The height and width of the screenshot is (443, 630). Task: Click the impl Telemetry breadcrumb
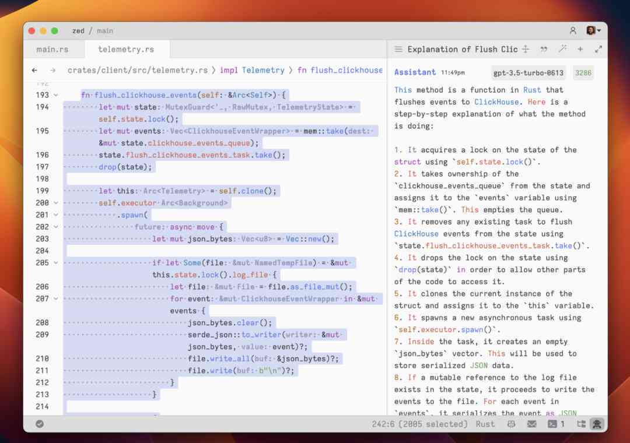coord(252,71)
